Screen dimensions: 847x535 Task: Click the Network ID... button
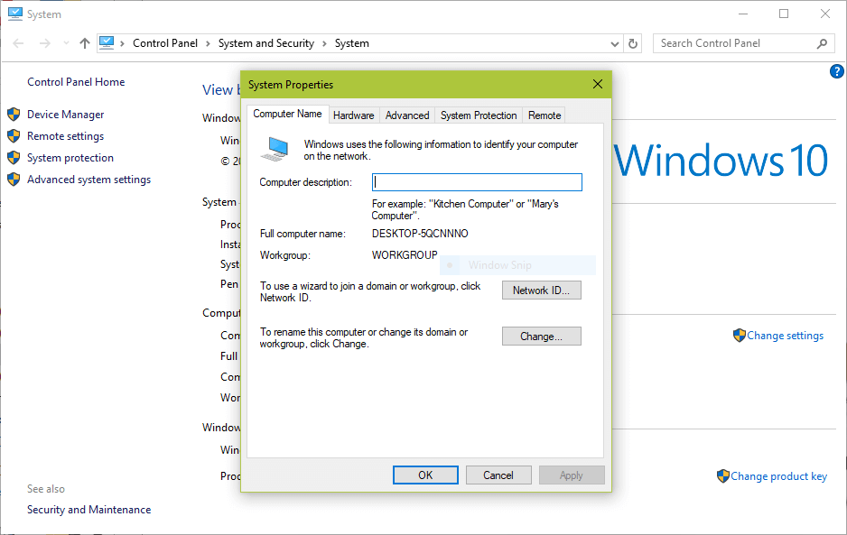coord(541,291)
